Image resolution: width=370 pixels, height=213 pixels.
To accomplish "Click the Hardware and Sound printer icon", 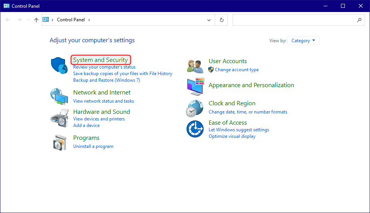I will click(60, 118).
